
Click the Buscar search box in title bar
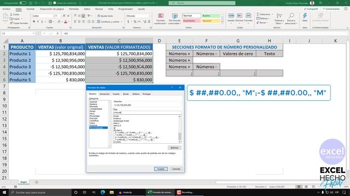202,3
